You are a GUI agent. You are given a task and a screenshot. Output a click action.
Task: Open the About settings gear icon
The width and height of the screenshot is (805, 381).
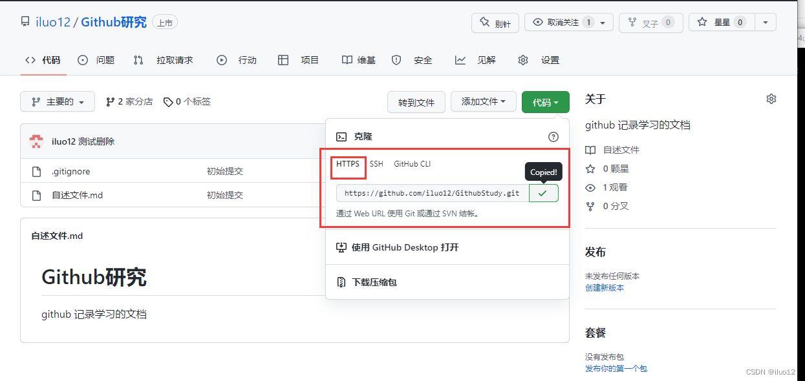771,99
